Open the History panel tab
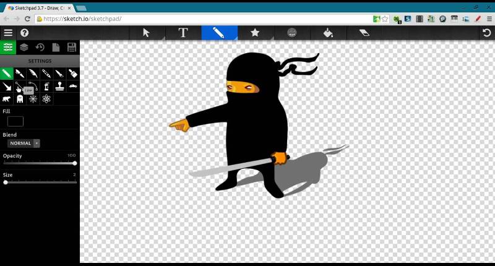This screenshot has height=266, width=495. pyautogui.click(x=40, y=48)
